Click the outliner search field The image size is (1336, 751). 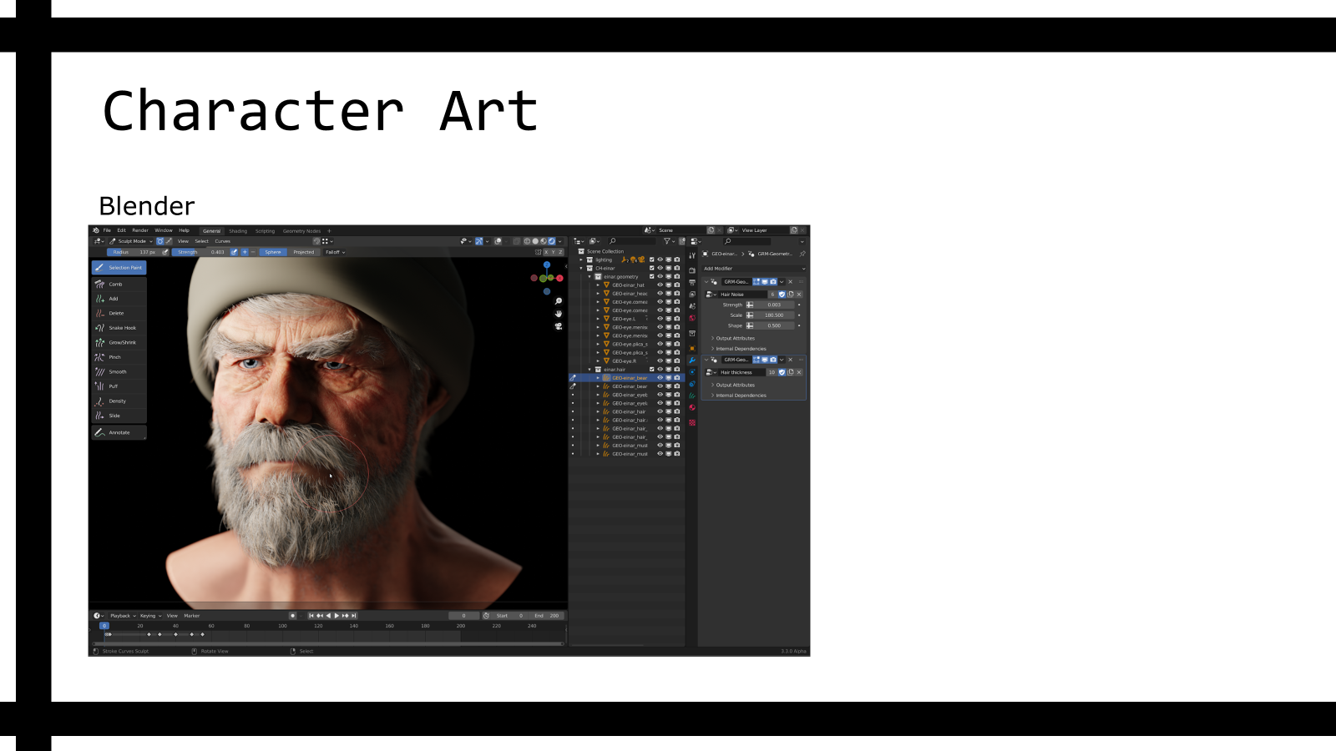click(x=632, y=241)
